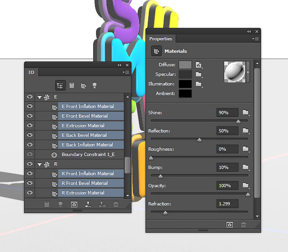Click the Illumination color swatch

point(185,84)
